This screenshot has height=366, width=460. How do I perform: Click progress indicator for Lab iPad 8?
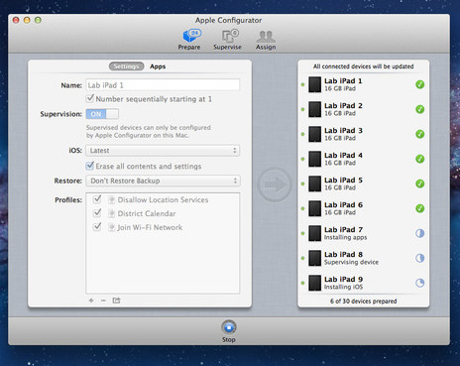coord(419,258)
